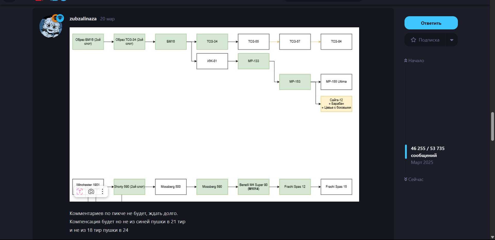The width and height of the screenshot is (495, 240).
Task: Click the 'Frachi Spas 15' box
Action: coord(336,187)
